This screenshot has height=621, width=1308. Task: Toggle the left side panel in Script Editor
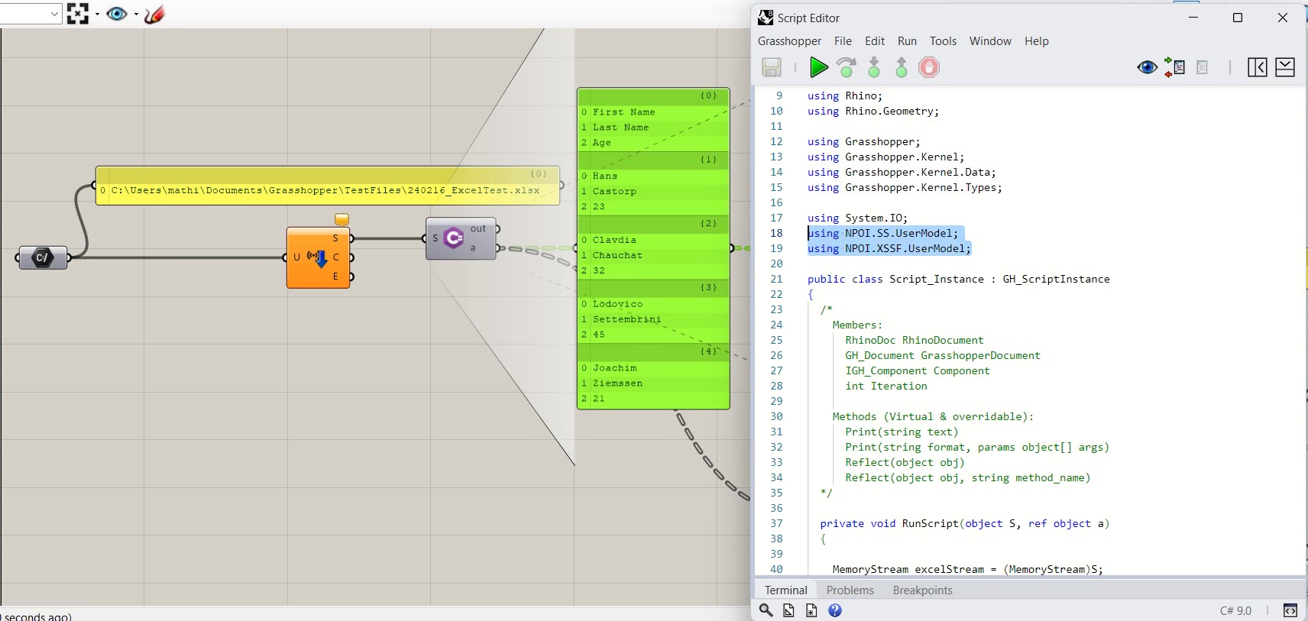(1257, 68)
